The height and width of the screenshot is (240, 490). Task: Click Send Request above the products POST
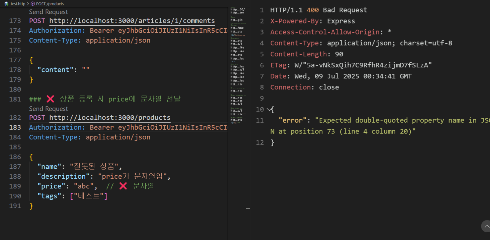(48, 109)
